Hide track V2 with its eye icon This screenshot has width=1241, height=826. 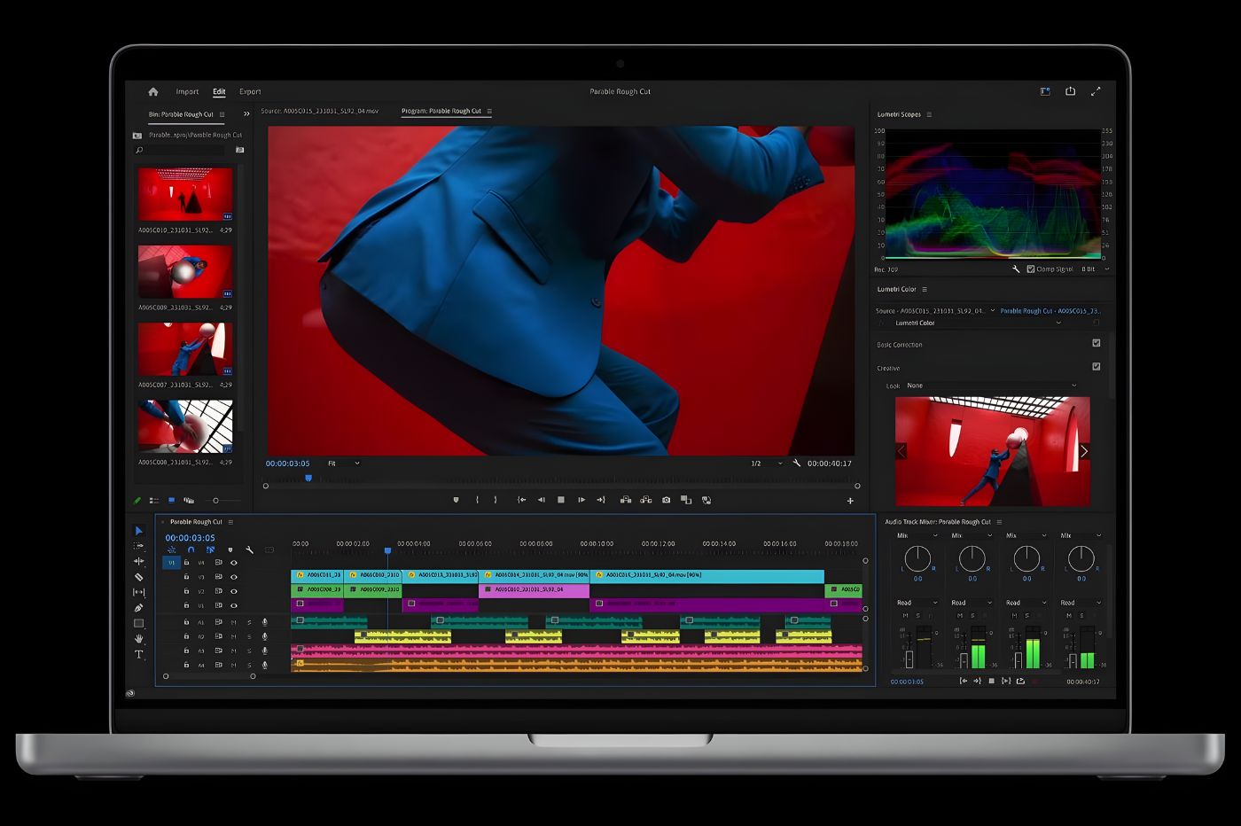[x=234, y=591]
